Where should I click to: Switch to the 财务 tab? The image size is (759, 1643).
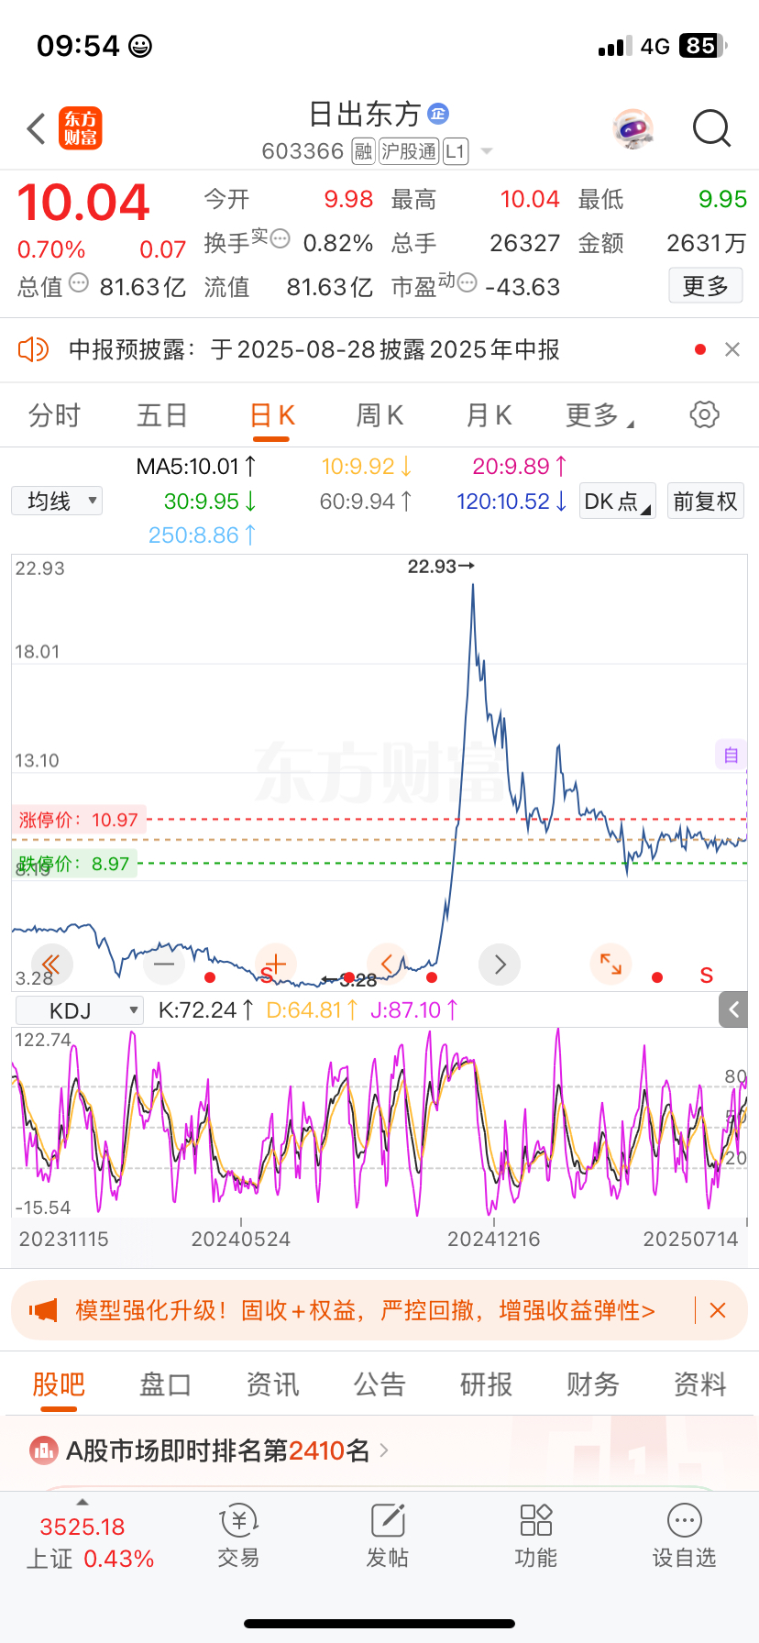593,1384
